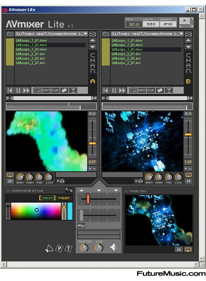Image resolution: width=206 pixels, height=281 pixels.
Task: Click the channel A GAIN knob
Action: pyautogui.click(x=20, y=177)
